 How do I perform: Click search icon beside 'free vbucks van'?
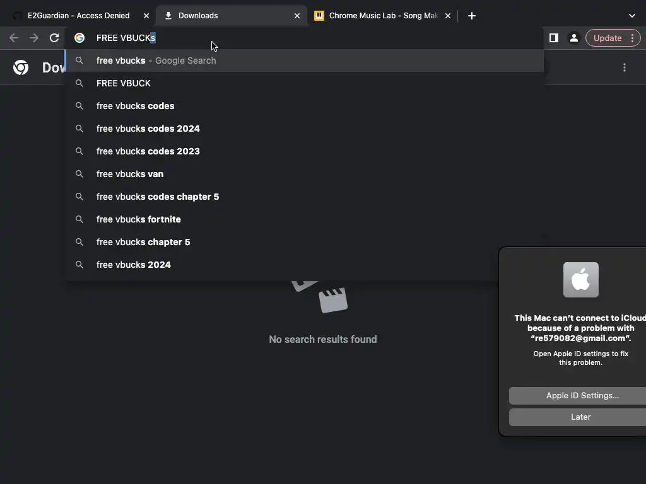[x=79, y=174]
